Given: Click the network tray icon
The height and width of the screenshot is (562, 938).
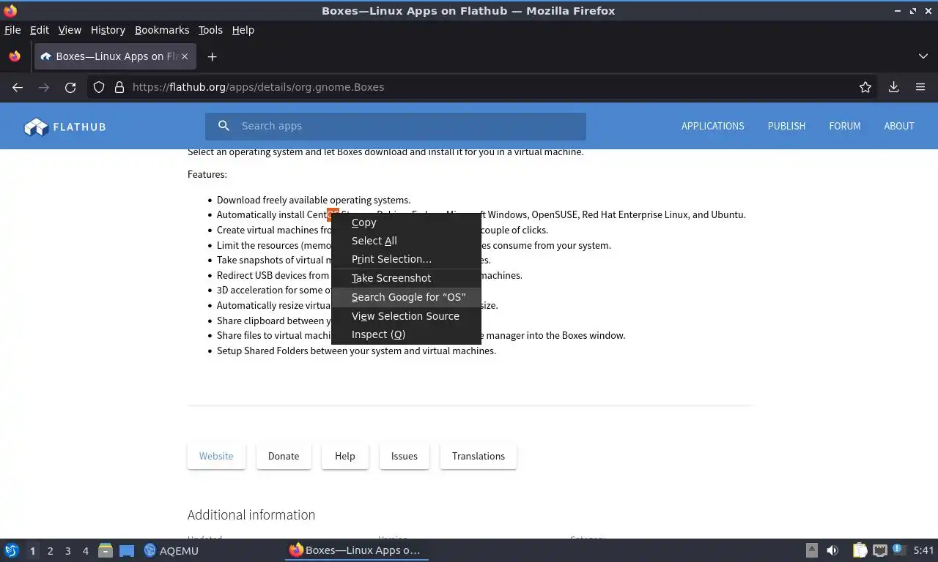Looking at the screenshot, I should pos(879,550).
